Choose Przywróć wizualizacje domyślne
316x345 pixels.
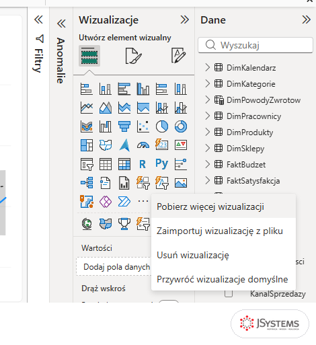pos(223,279)
